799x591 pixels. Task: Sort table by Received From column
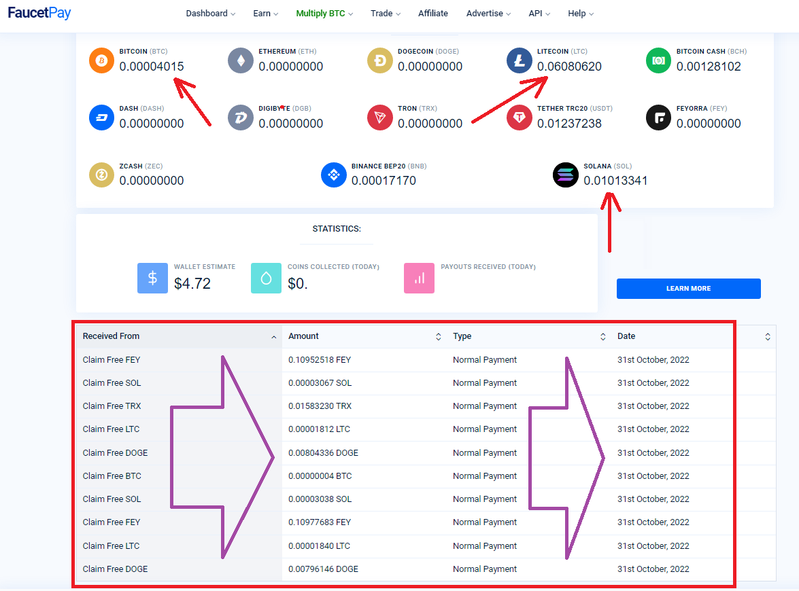tap(179, 336)
